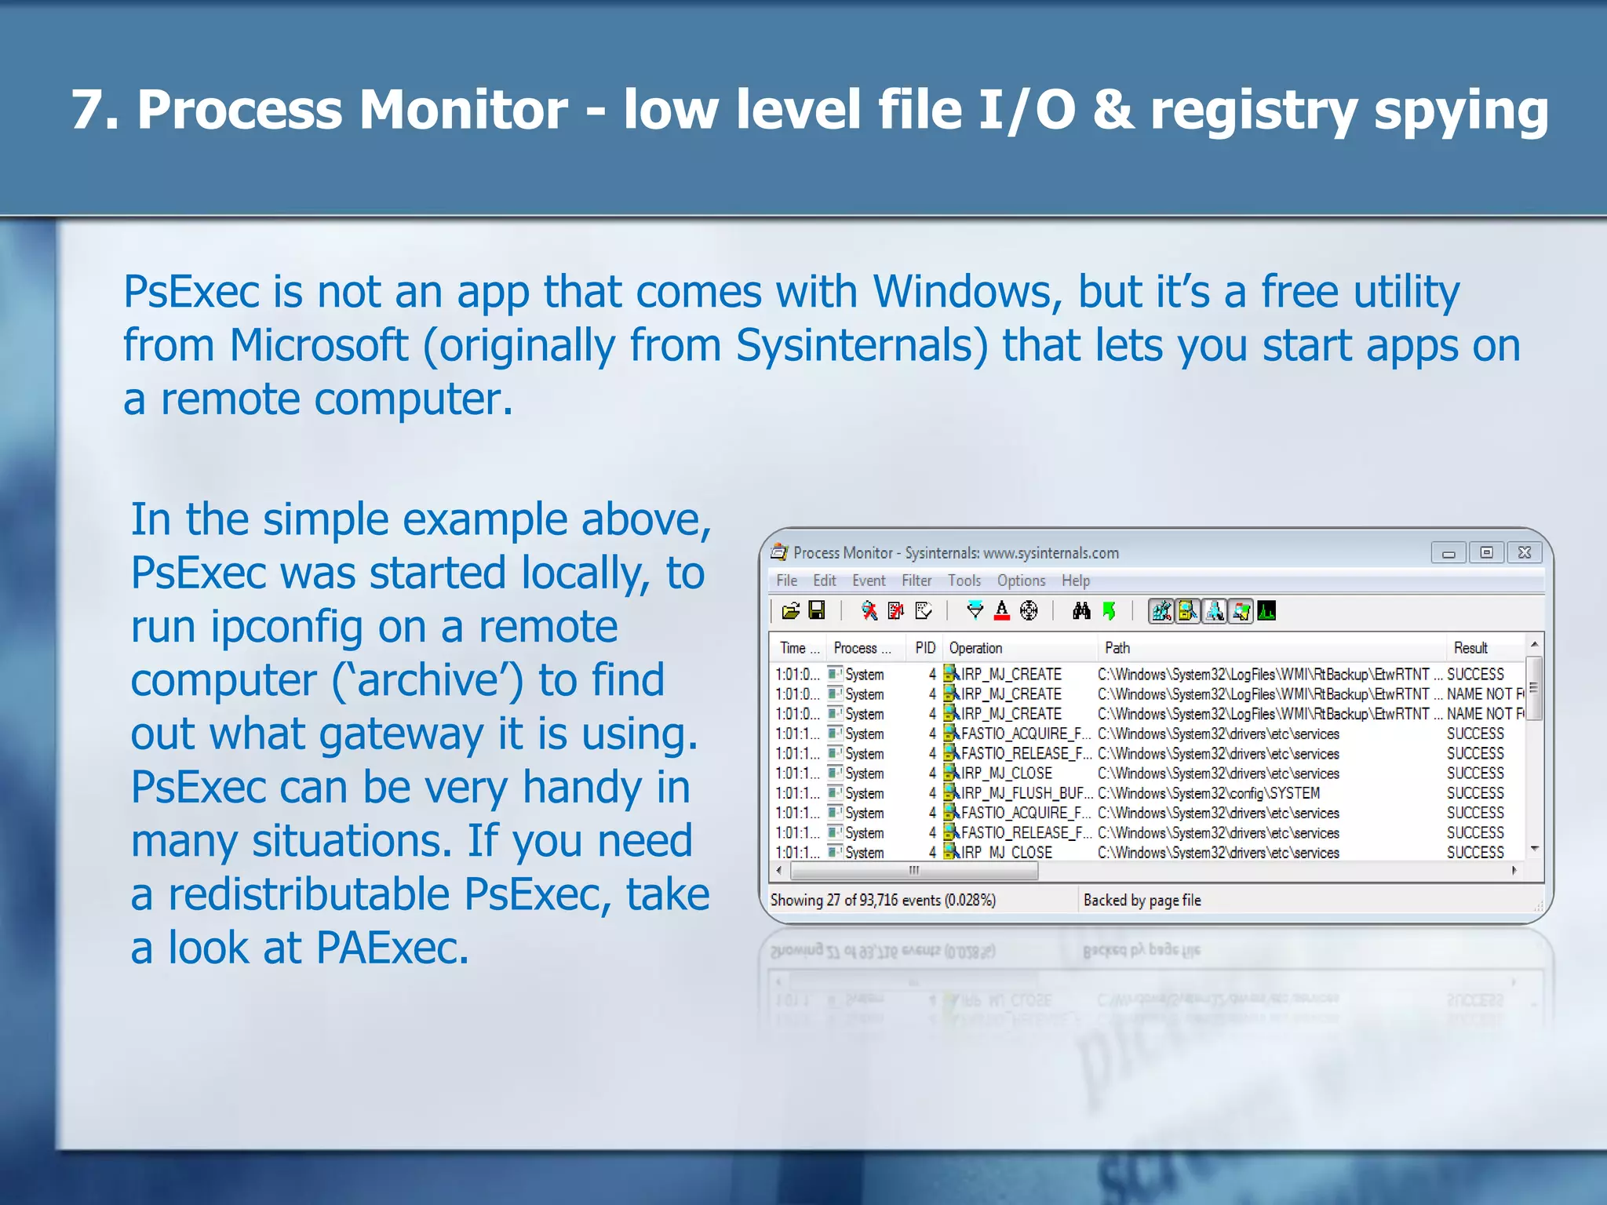The width and height of the screenshot is (1607, 1205).
Task: Open the Options menu
Action: (x=1021, y=581)
